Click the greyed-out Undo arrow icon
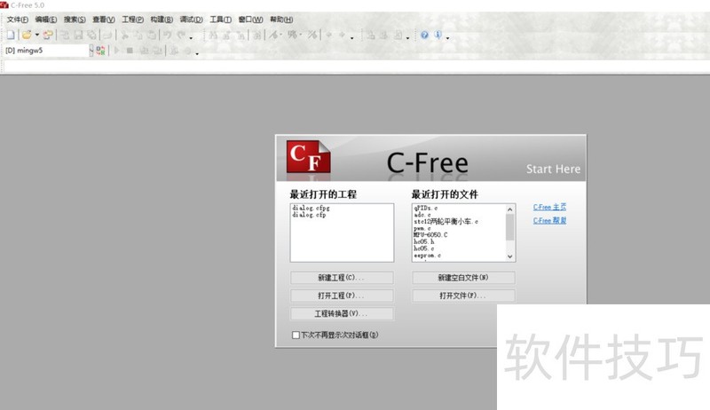The height and width of the screenshot is (410, 710). (x=167, y=35)
